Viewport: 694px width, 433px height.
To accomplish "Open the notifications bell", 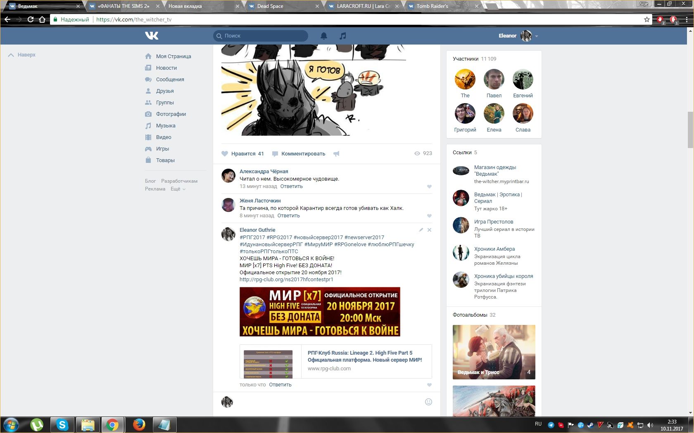I will point(324,36).
